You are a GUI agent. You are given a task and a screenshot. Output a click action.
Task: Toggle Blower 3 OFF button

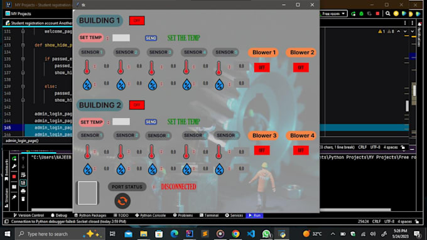262,150
